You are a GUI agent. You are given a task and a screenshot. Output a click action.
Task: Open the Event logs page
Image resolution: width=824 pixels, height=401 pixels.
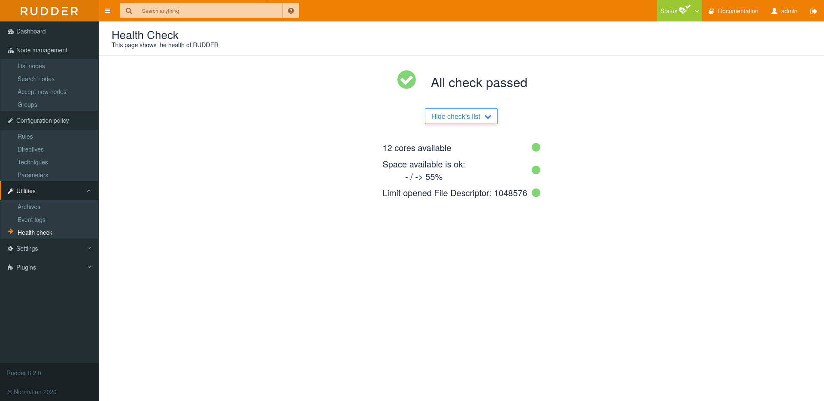[31, 220]
